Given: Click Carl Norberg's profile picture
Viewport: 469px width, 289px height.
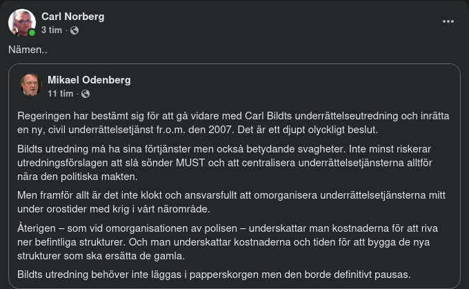Looking at the screenshot, I should point(21,23).
